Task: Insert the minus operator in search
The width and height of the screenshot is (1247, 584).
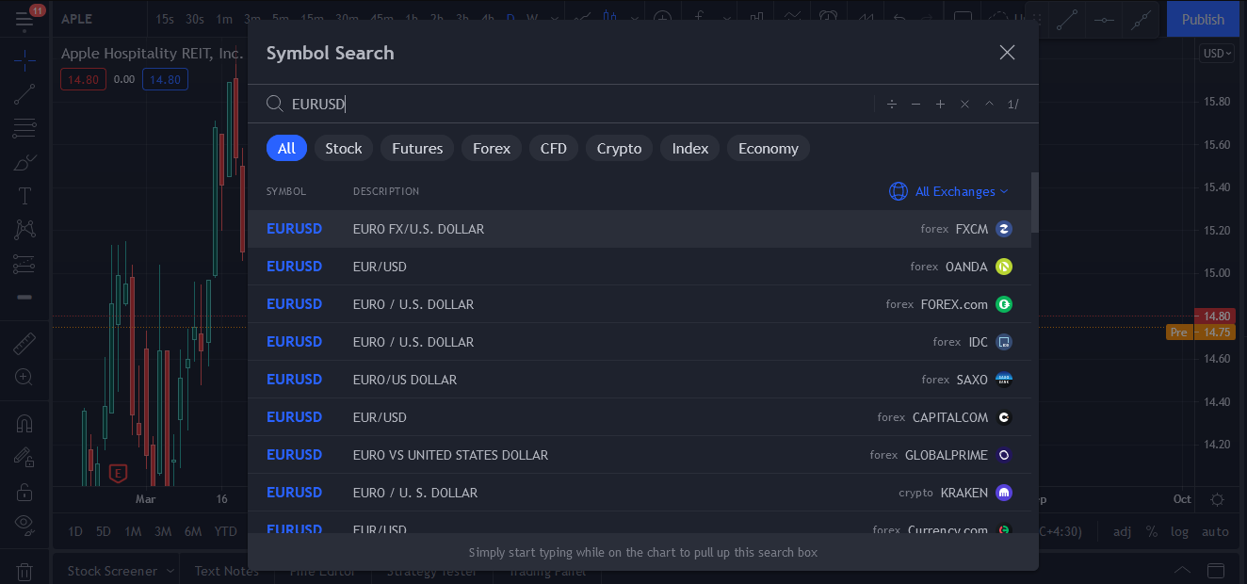Action: 915,104
